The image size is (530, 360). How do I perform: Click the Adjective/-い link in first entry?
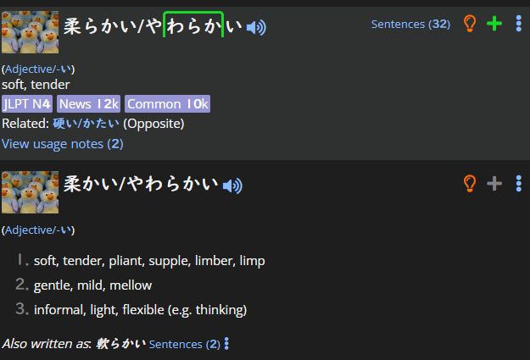38,69
